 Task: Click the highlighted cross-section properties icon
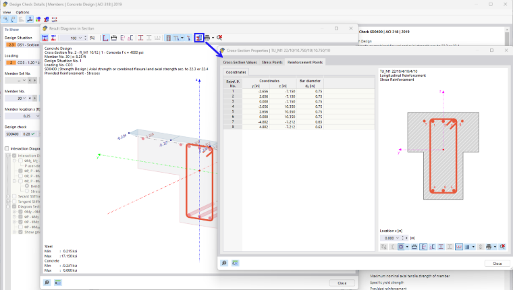pyautogui.click(x=199, y=38)
